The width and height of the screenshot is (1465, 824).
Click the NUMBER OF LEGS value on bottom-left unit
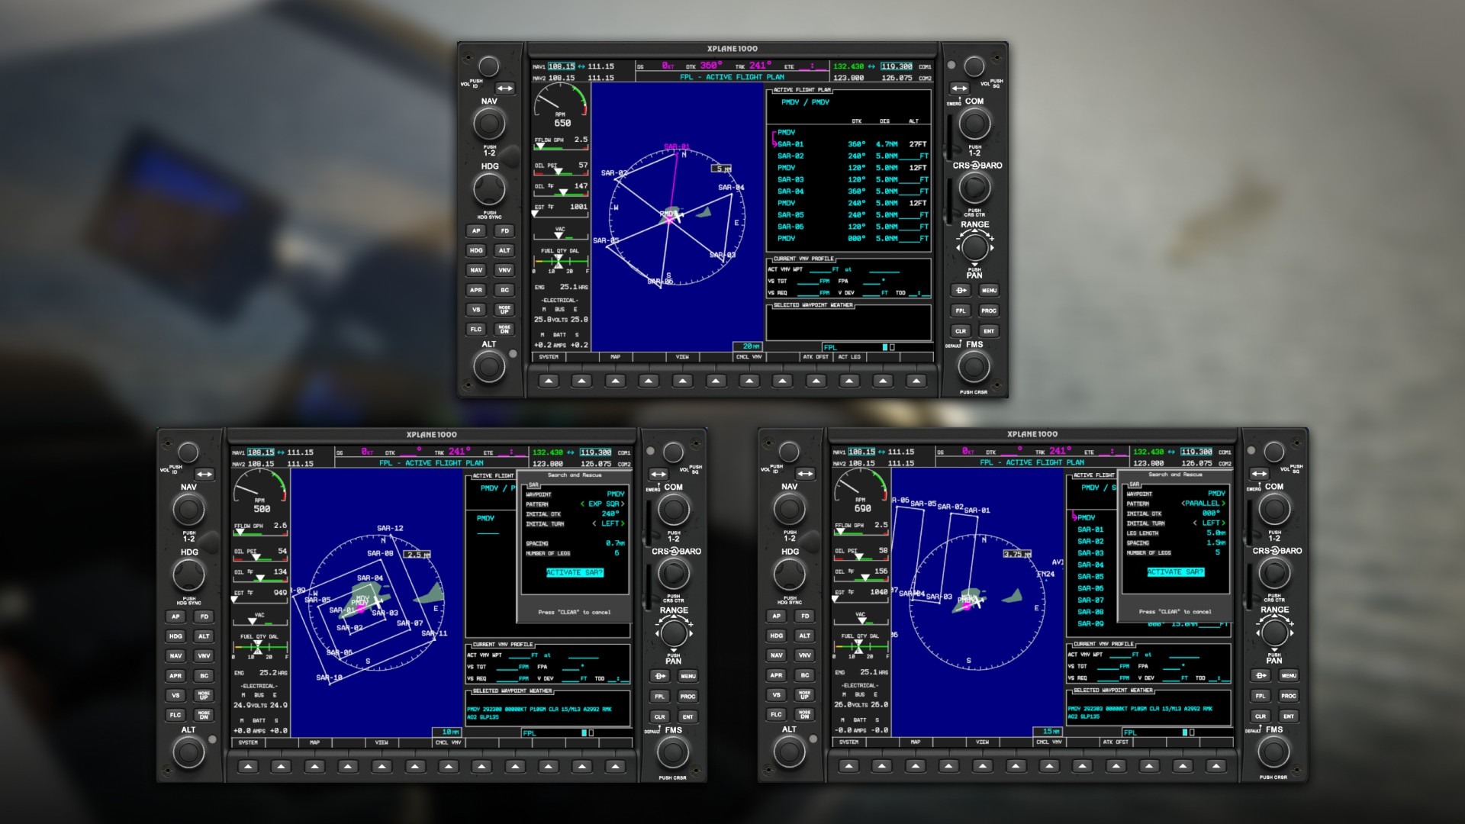617,553
